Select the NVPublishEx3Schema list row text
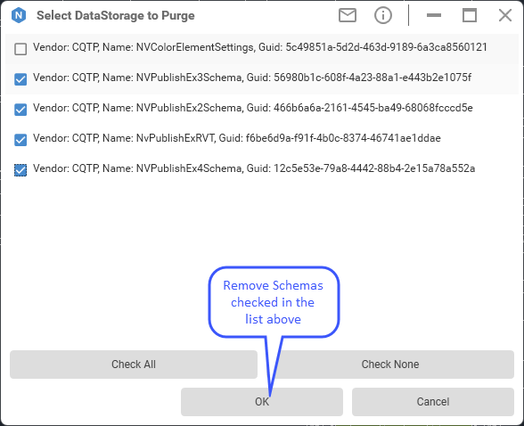 252,78
